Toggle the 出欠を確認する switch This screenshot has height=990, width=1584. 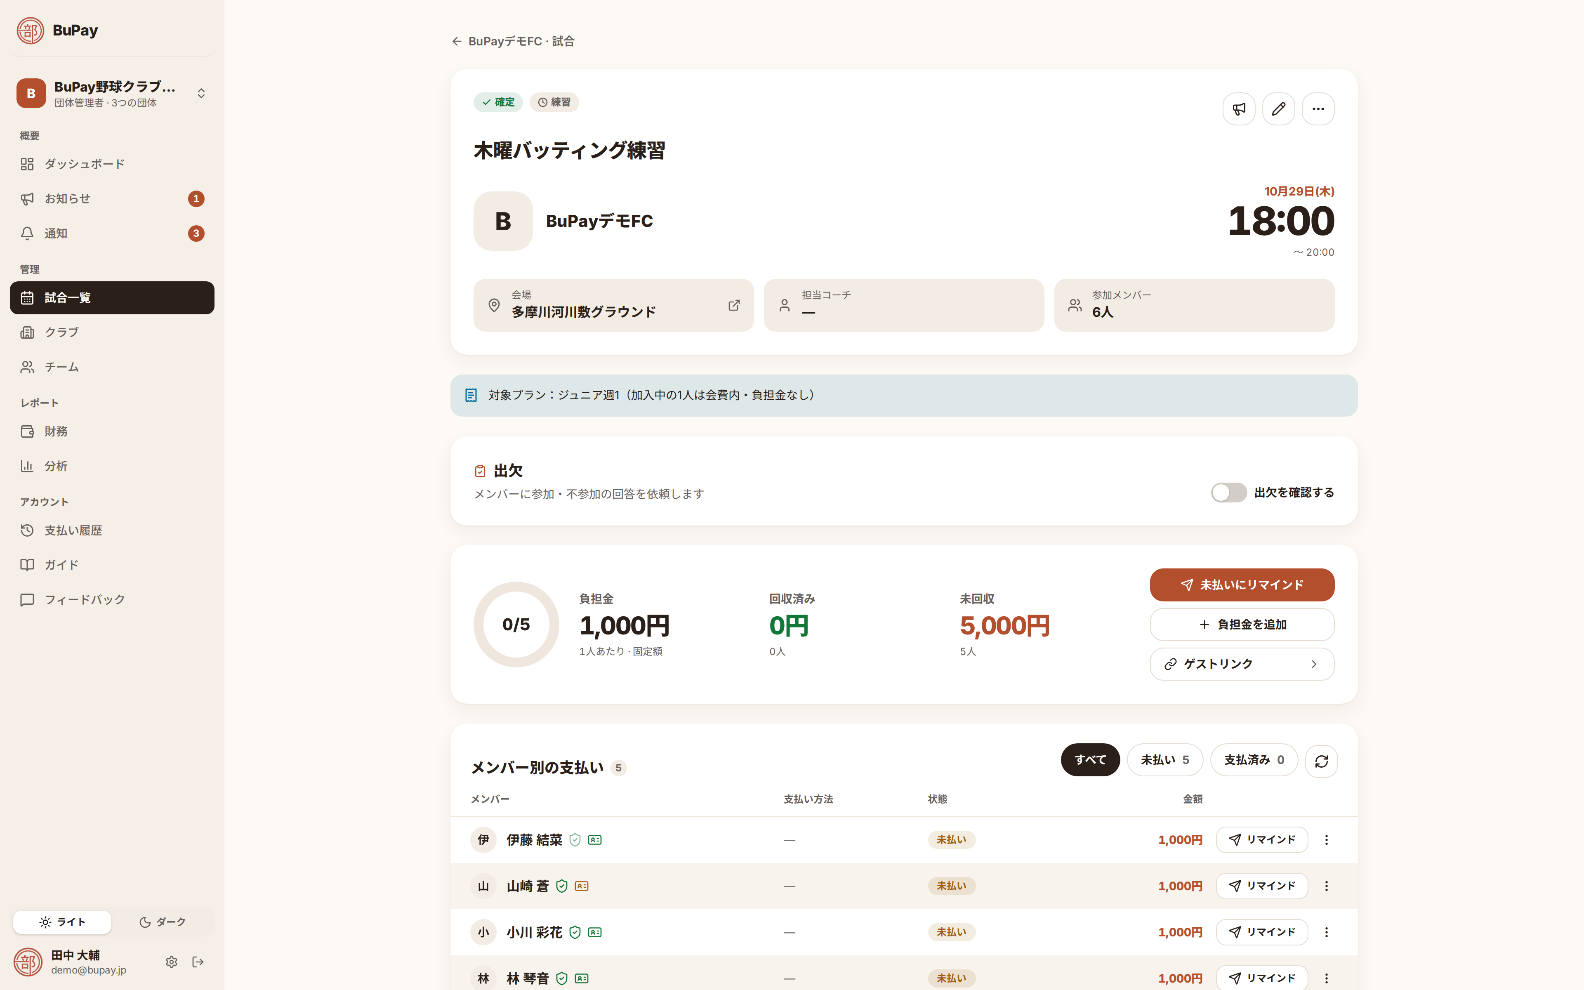1228,493
